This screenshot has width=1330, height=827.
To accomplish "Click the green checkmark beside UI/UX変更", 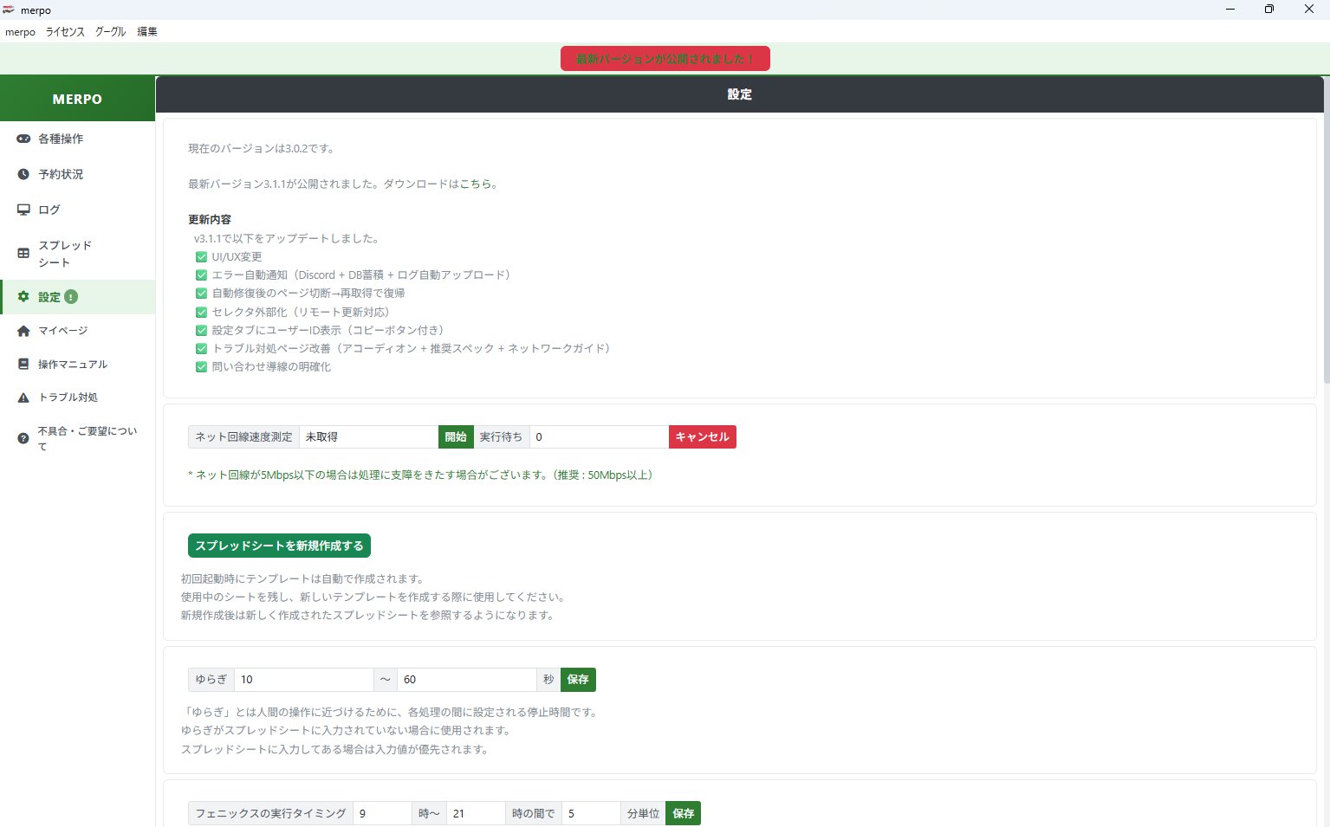I will pyautogui.click(x=201, y=257).
